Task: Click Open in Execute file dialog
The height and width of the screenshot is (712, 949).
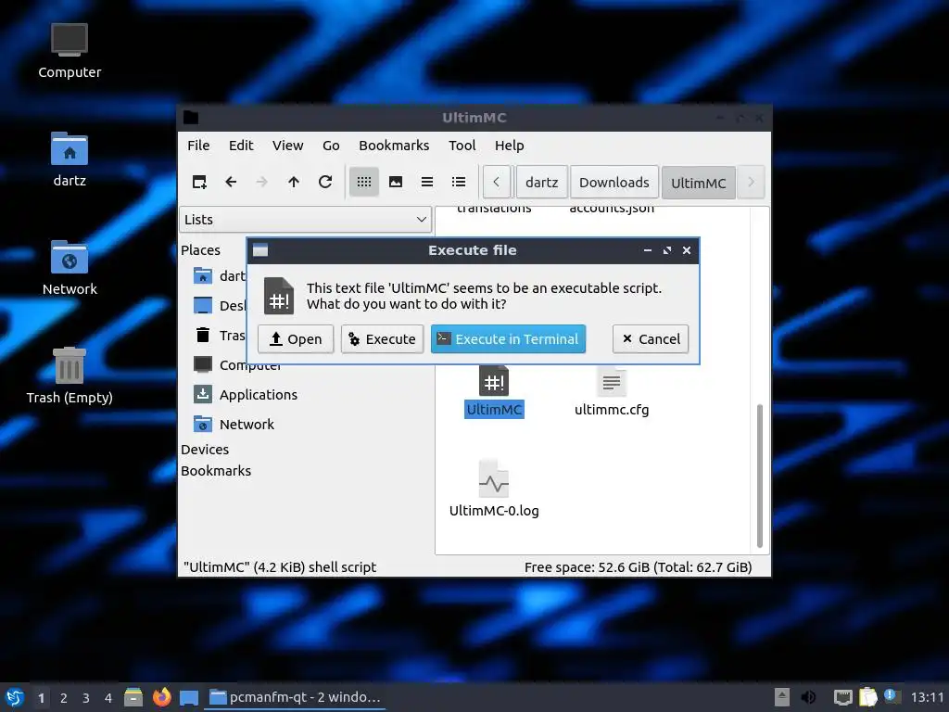Action: click(x=296, y=338)
